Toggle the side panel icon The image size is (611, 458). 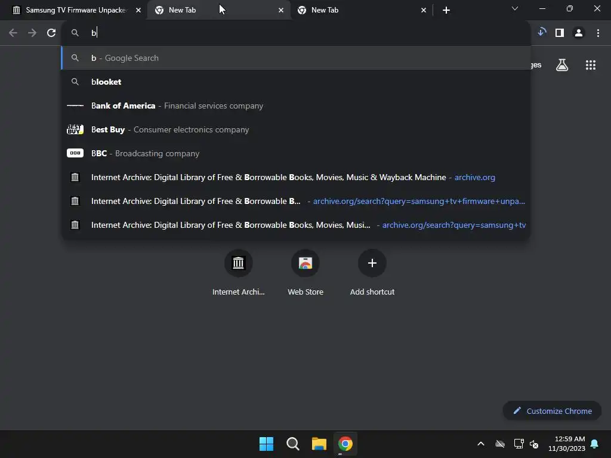[x=560, y=33]
